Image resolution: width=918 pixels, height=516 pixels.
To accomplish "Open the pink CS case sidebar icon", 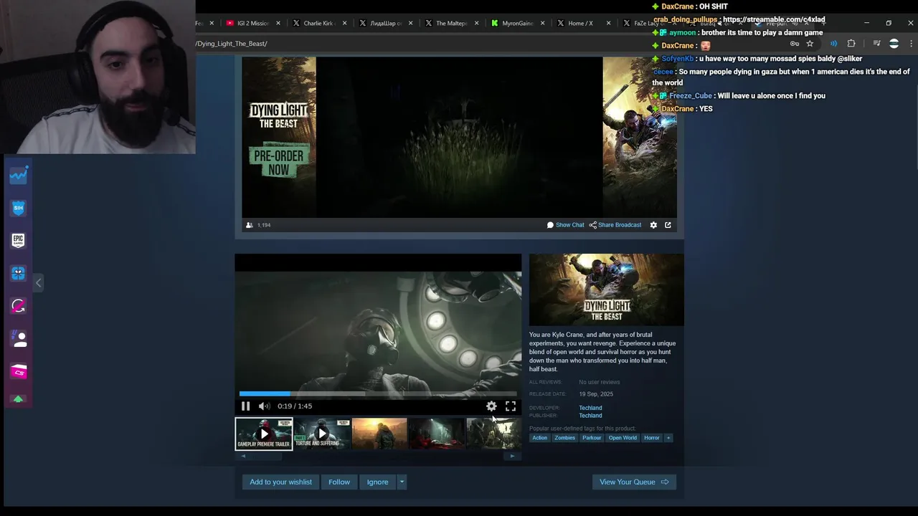I will 18,371.
